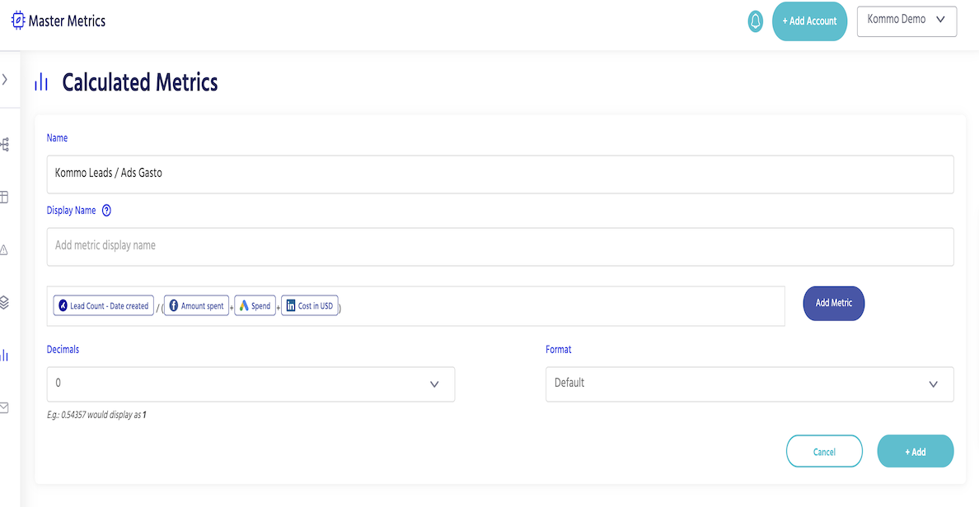Cancel the calculated metric form
979x507 pixels.
pos(824,452)
